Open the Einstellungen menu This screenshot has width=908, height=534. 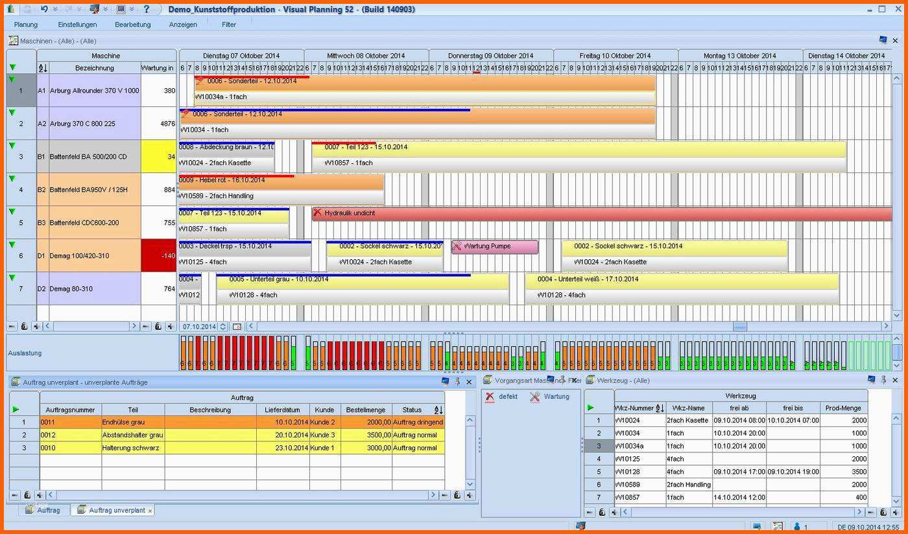point(77,25)
